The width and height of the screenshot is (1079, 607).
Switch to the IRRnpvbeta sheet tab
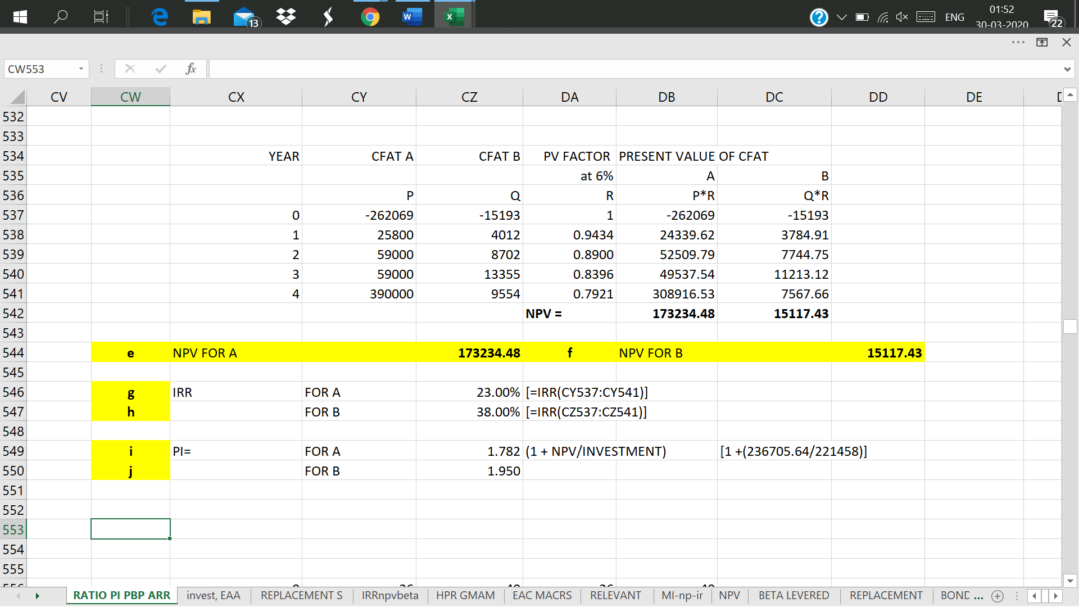[x=390, y=595]
